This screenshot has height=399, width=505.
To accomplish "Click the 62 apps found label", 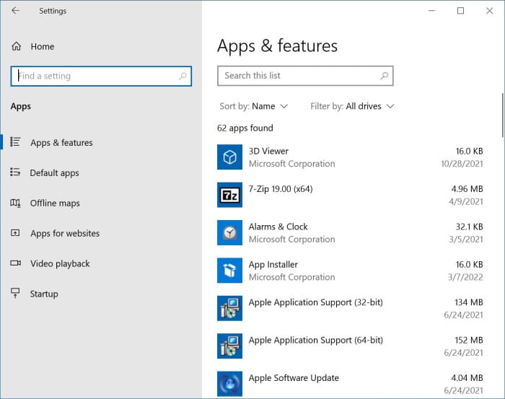I will [x=245, y=128].
